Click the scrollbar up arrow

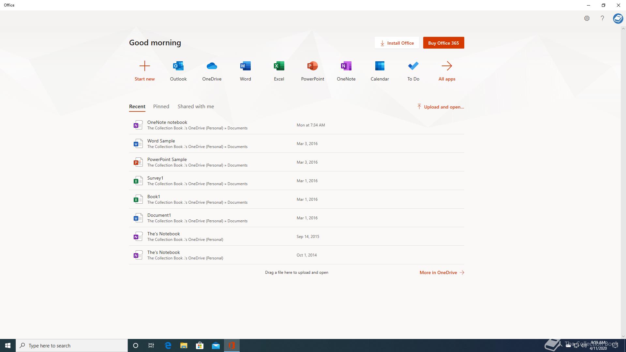623,29
